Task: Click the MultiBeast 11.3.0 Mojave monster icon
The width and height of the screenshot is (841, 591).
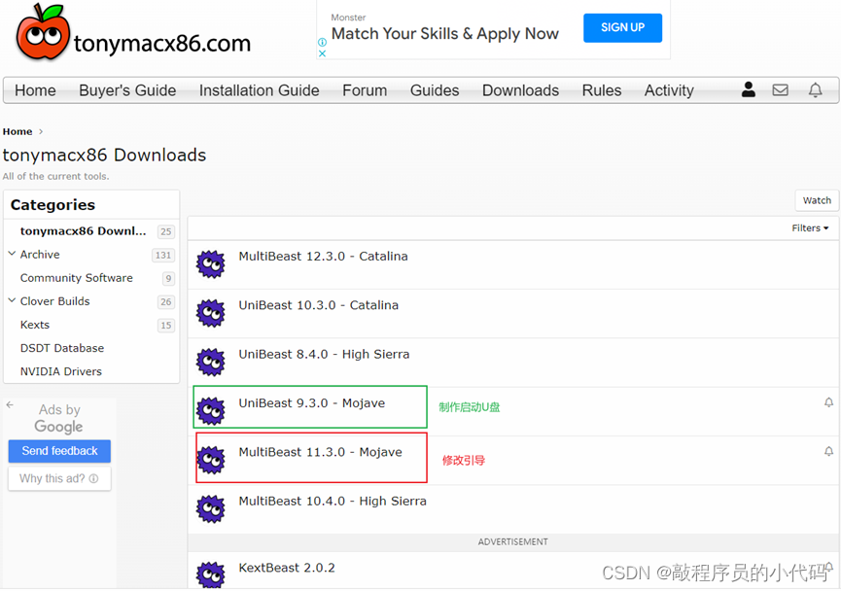Action: [211, 460]
